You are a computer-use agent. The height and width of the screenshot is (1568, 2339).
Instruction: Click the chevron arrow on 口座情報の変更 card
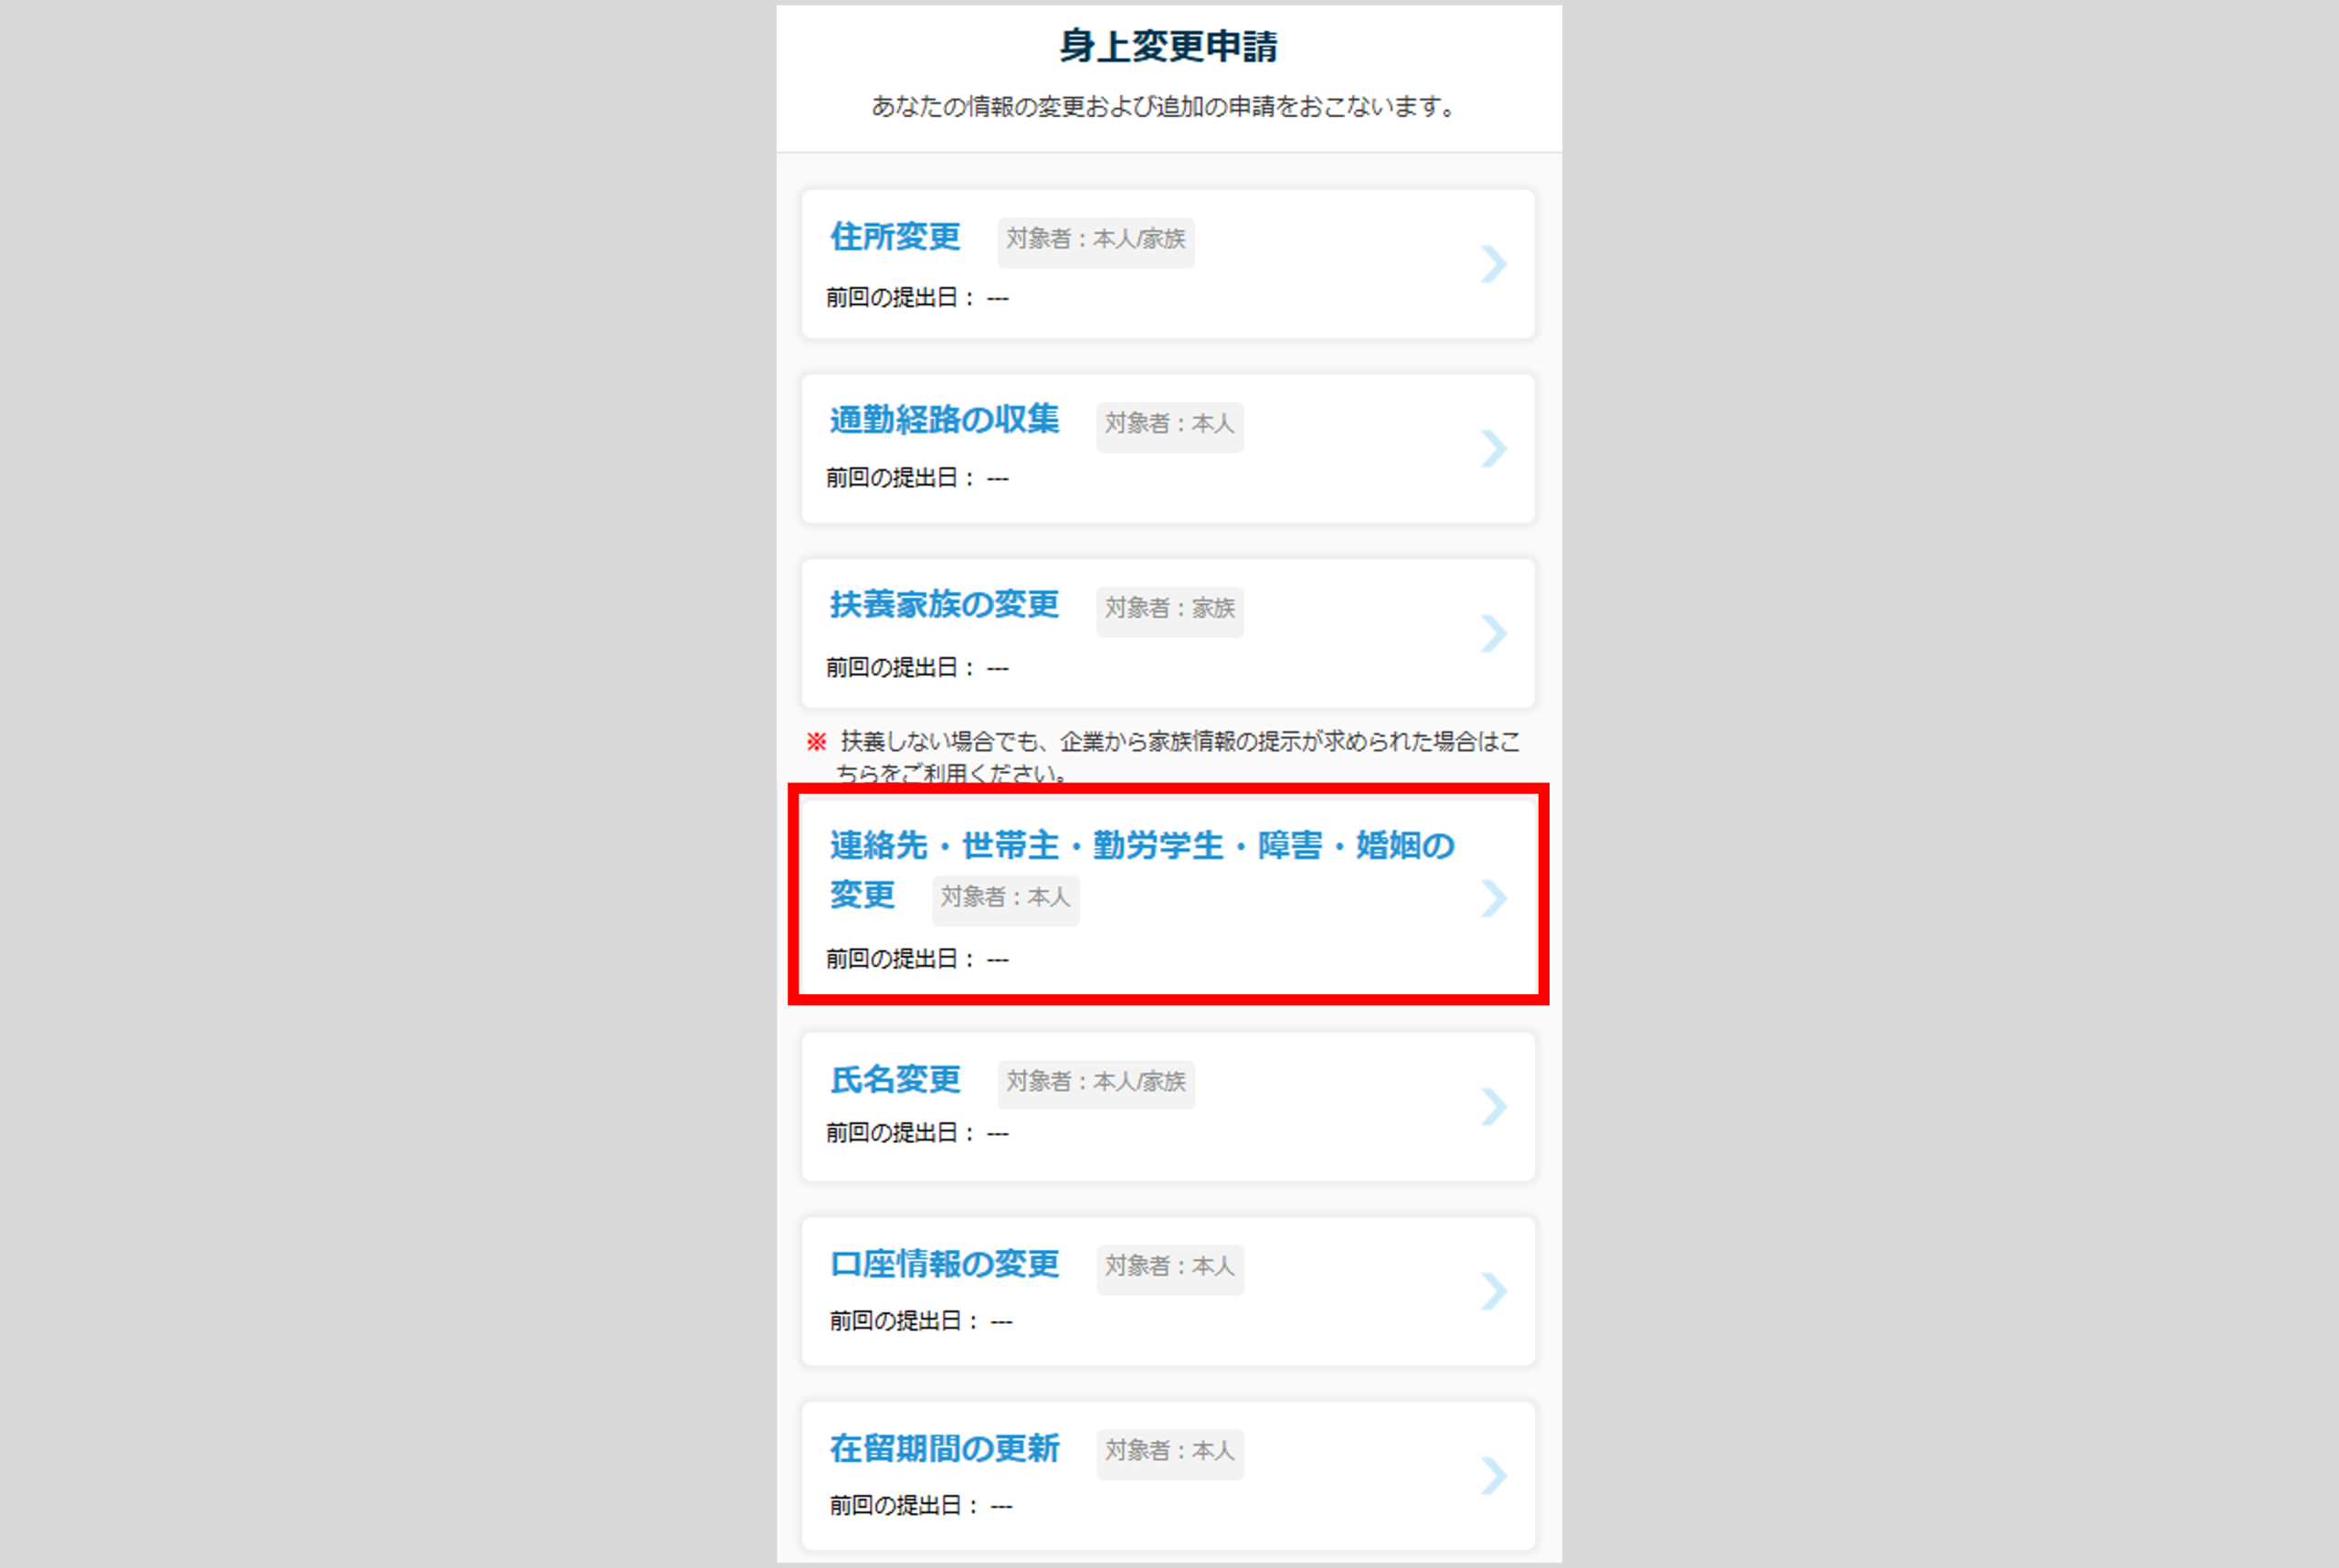(1493, 1291)
